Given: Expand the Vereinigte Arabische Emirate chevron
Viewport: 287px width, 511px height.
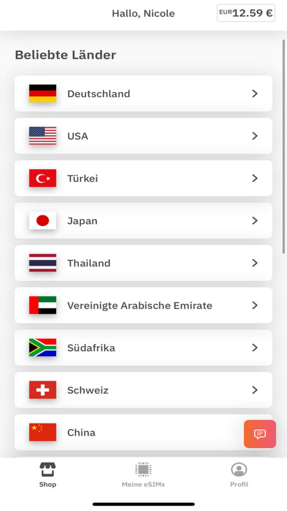Looking at the screenshot, I should (255, 305).
